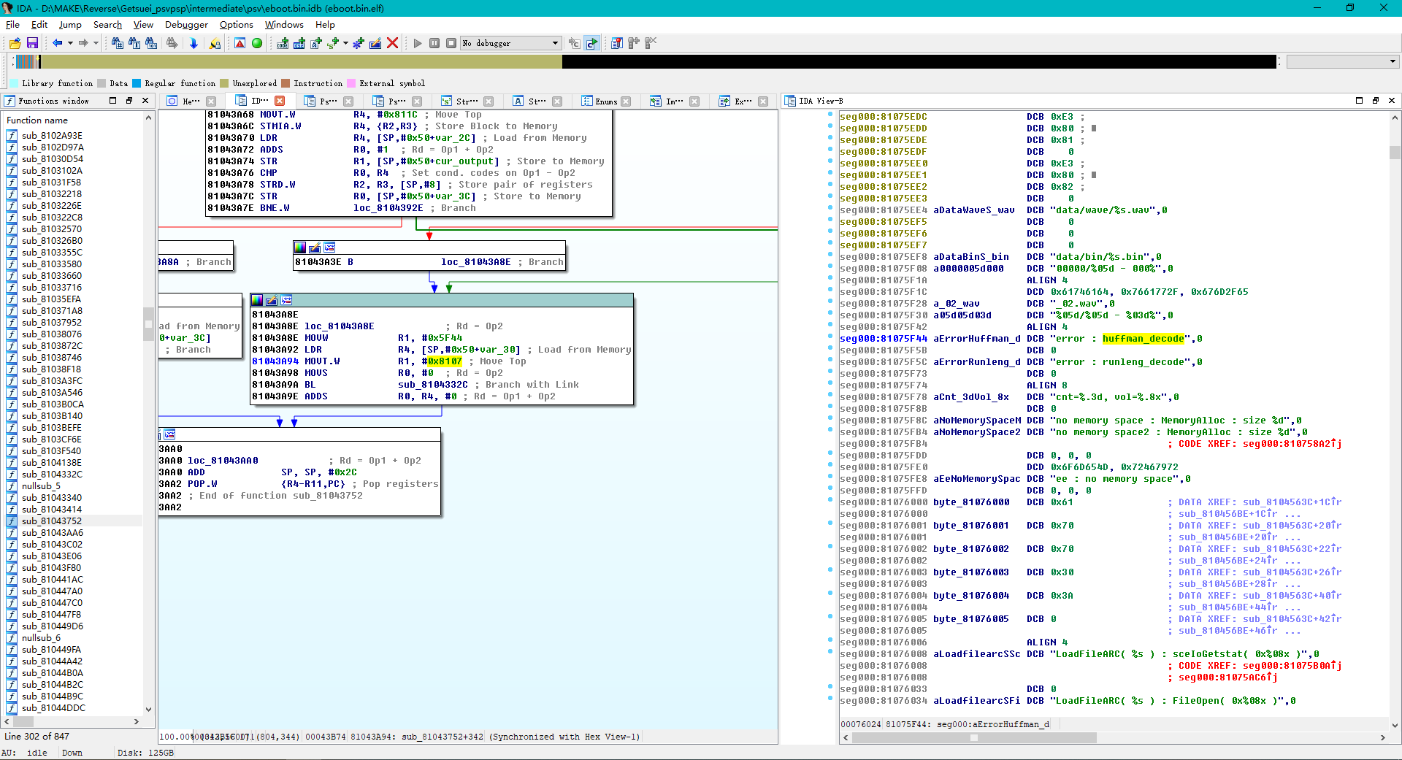Click the blue down arrow jump icon

click(194, 43)
